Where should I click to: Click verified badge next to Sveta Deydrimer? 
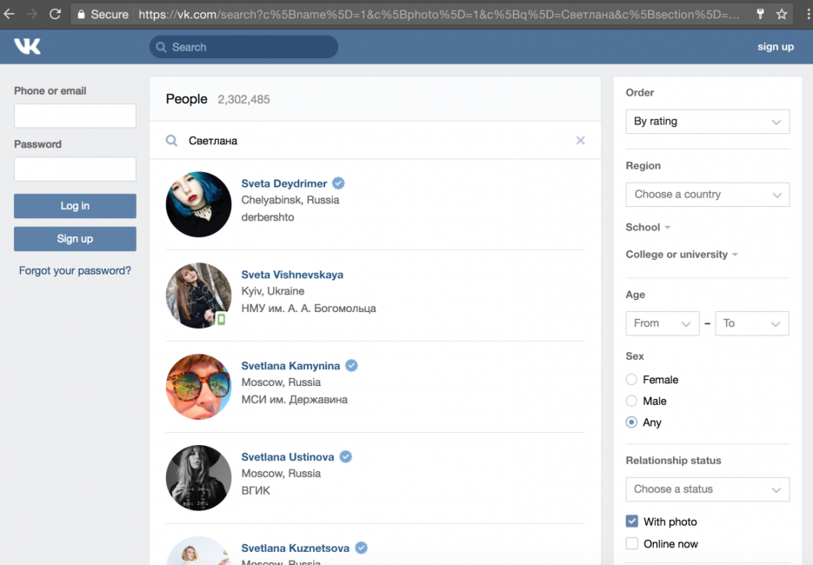point(338,183)
